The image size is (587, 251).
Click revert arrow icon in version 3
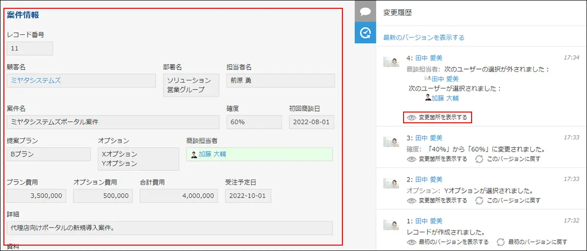[479, 159]
